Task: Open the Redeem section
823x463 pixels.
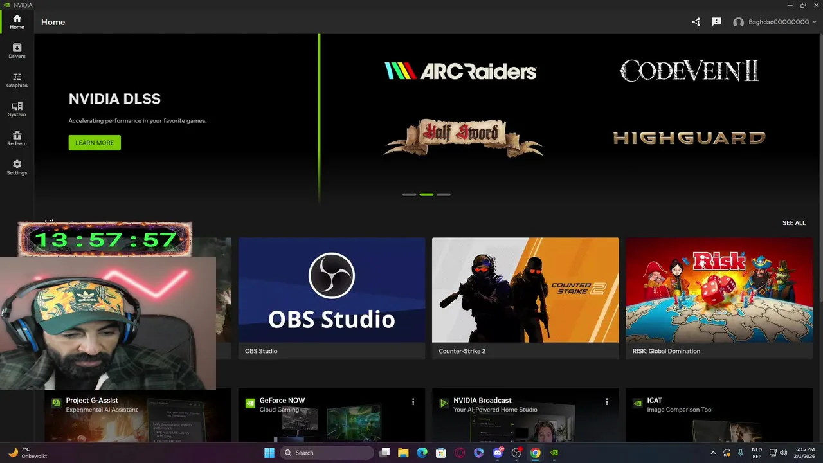Action: point(17,138)
